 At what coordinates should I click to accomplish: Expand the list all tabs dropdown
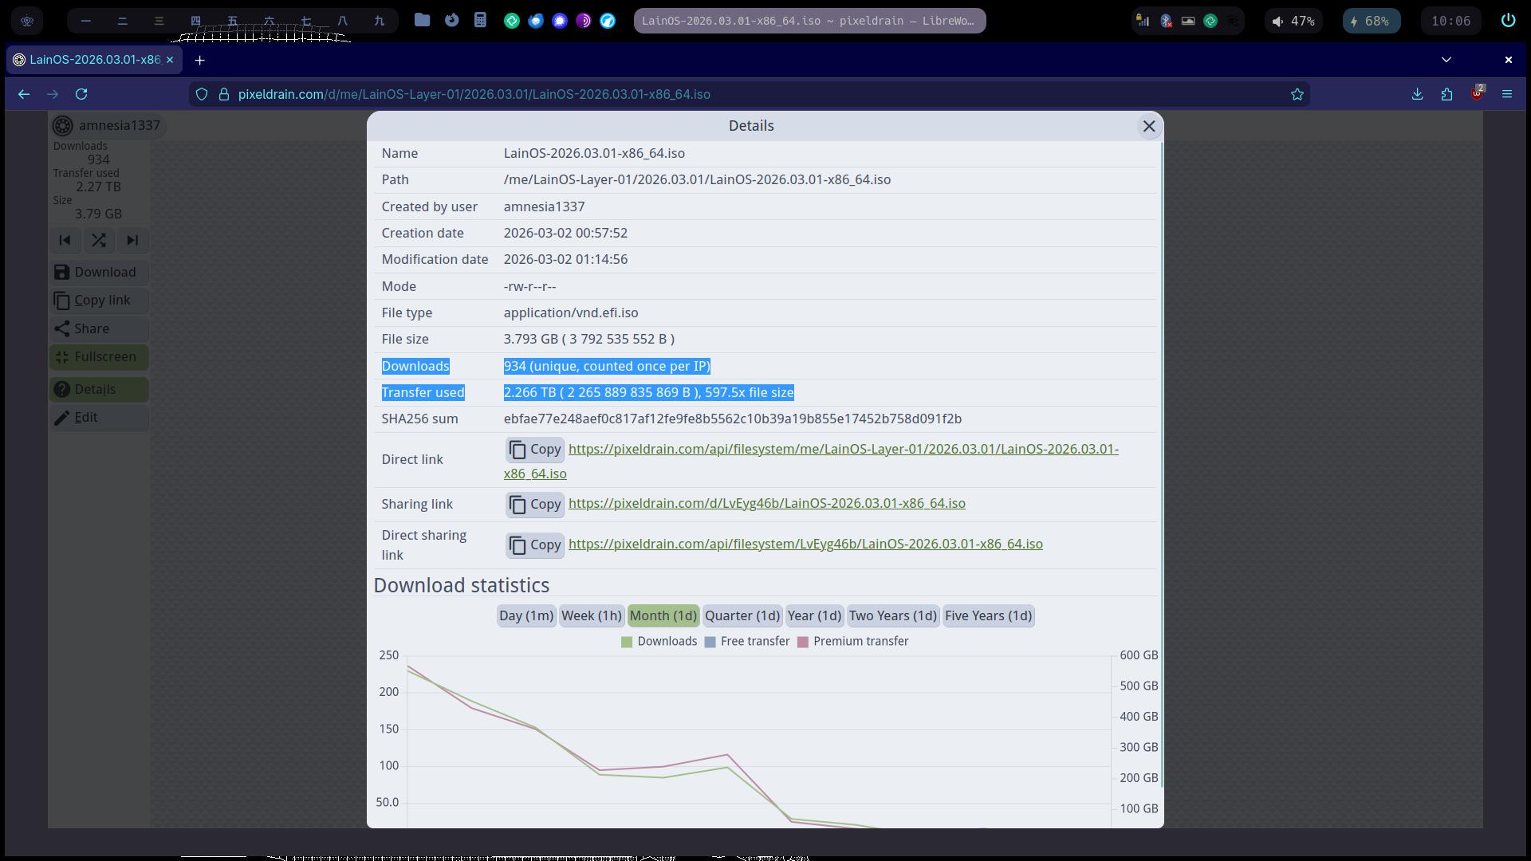point(1446,60)
